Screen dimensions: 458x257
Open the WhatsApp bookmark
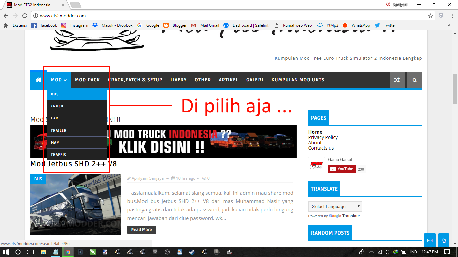point(356,25)
